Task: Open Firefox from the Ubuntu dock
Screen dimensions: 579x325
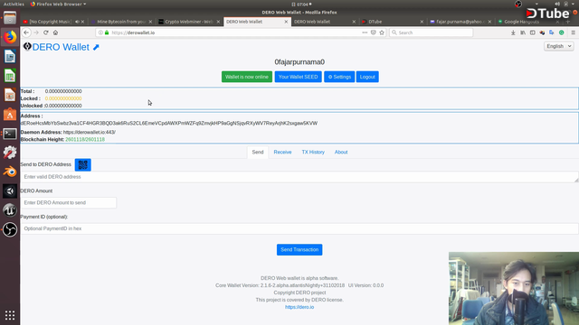Action: point(10,37)
